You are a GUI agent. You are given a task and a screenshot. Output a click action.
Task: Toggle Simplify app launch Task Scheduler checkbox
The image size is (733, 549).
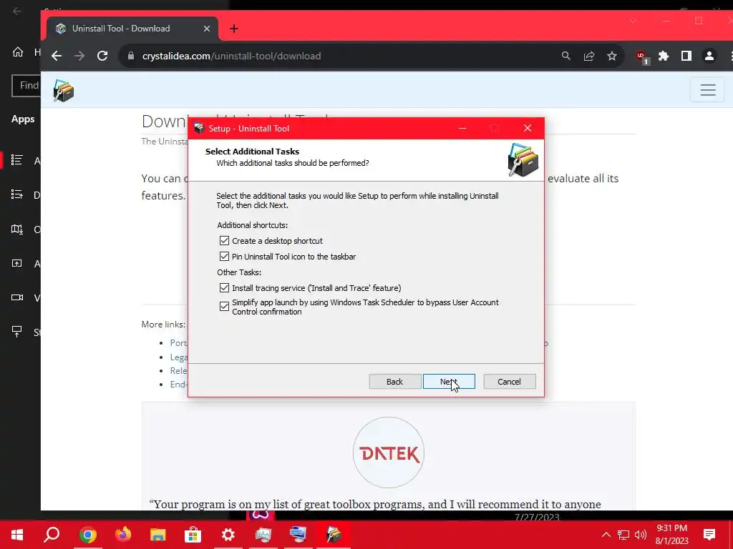[224, 306]
